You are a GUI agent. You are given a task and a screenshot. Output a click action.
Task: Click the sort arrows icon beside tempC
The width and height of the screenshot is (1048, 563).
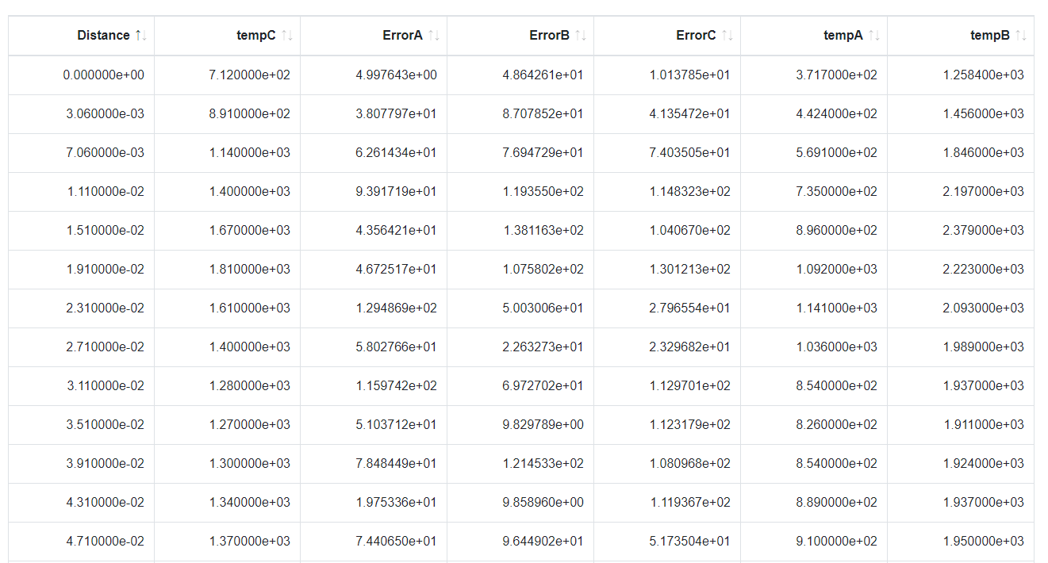coord(287,36)
